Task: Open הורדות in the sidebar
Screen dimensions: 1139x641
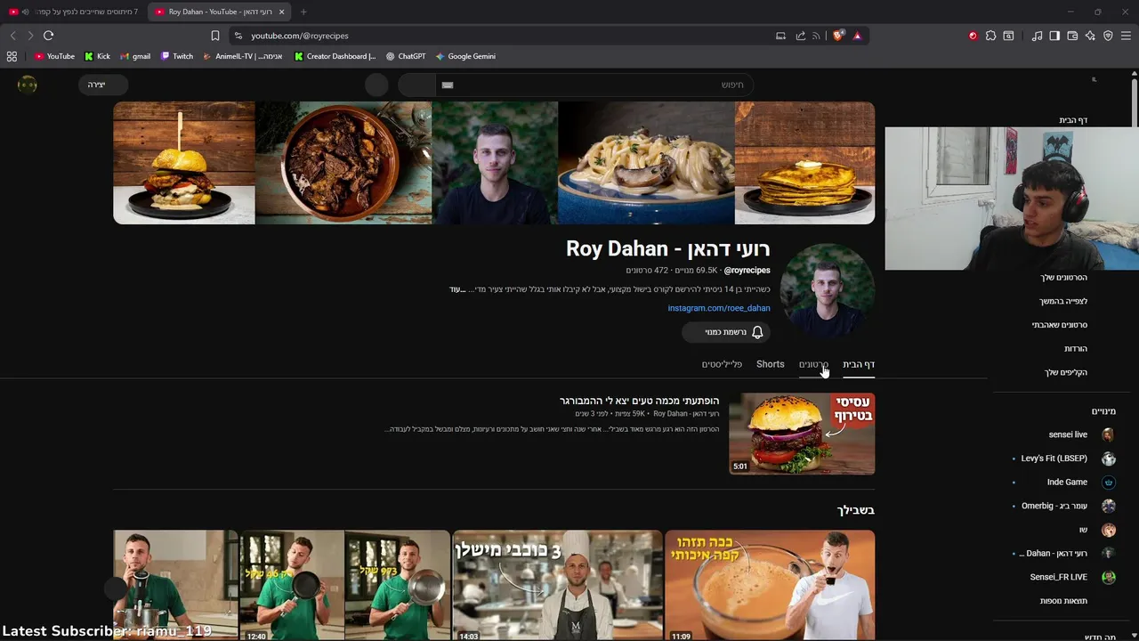Action: coord(1076,348)
